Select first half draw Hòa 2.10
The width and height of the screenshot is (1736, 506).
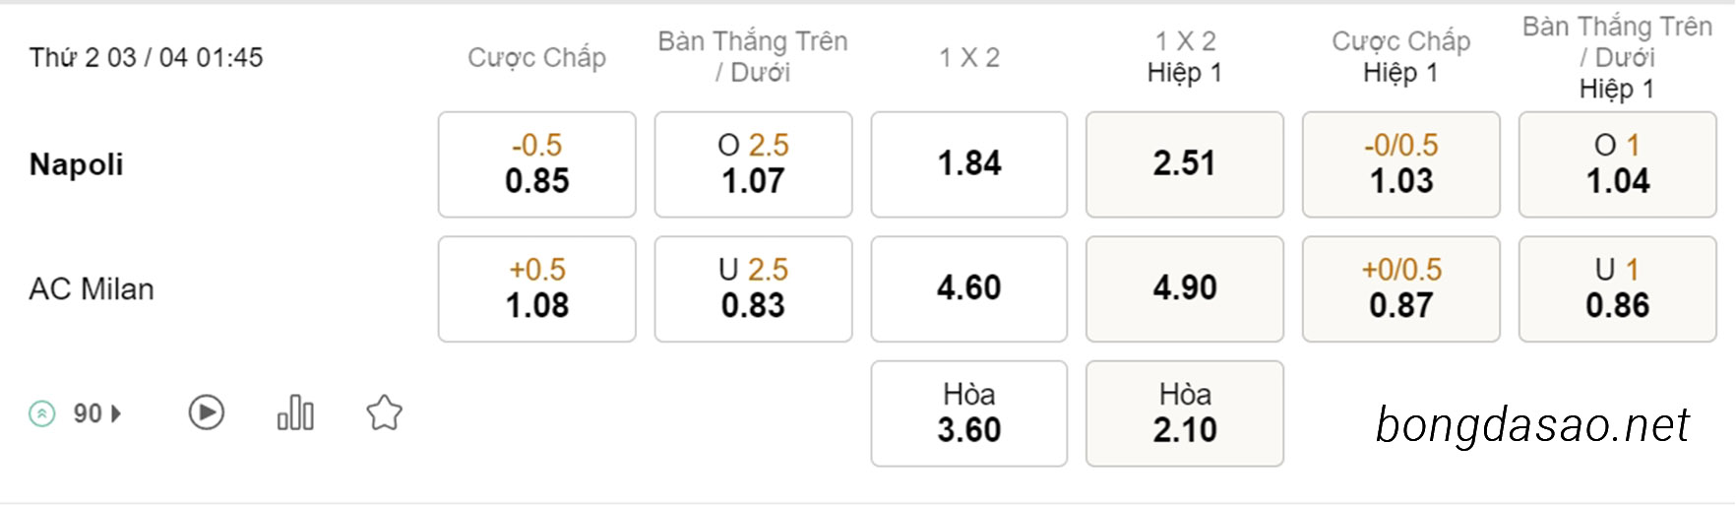point(1185,413)
